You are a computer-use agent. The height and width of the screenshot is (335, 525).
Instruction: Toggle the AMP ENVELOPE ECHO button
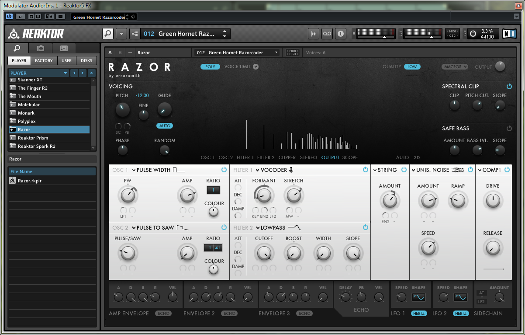tap(163, 314)
